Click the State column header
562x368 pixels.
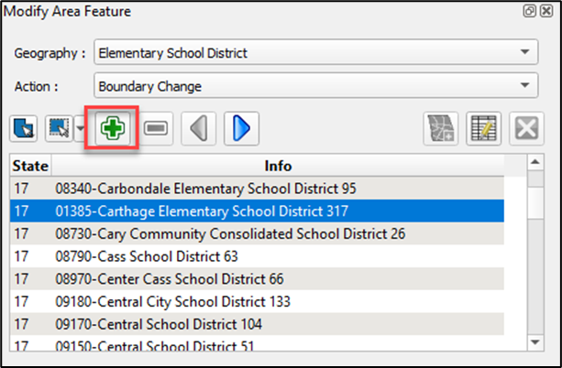[30, 166]
